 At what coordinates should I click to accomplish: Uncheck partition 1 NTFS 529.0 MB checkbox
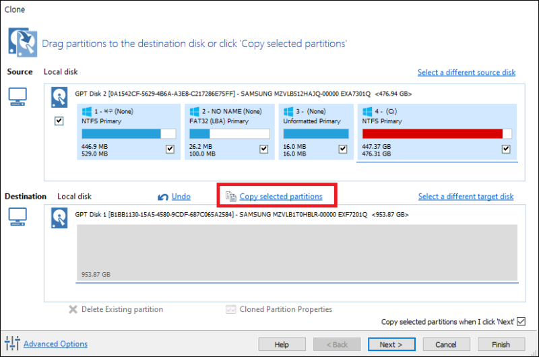[170, 149]
